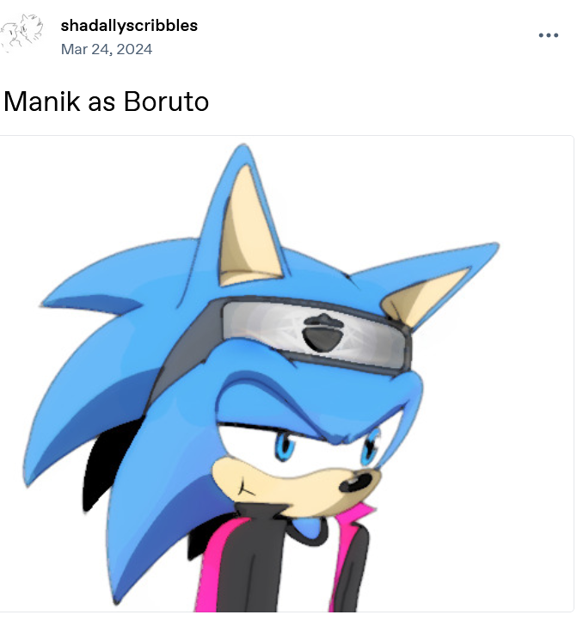Open the Mar 24, 2024 post permalink
The height and width of the screenshot is (621, 577).
point(107,49)
